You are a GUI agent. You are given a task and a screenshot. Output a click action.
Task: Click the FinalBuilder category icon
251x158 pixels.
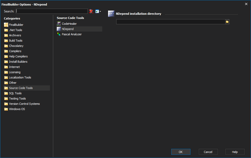coord(6,25)
